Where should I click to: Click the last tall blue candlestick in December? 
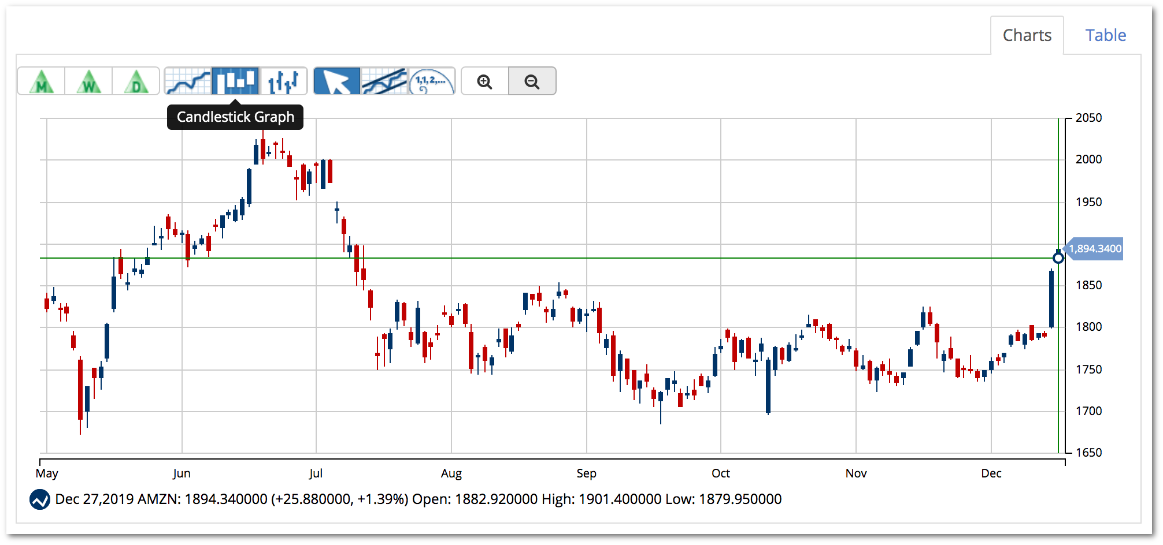[x=1051, y=299]
